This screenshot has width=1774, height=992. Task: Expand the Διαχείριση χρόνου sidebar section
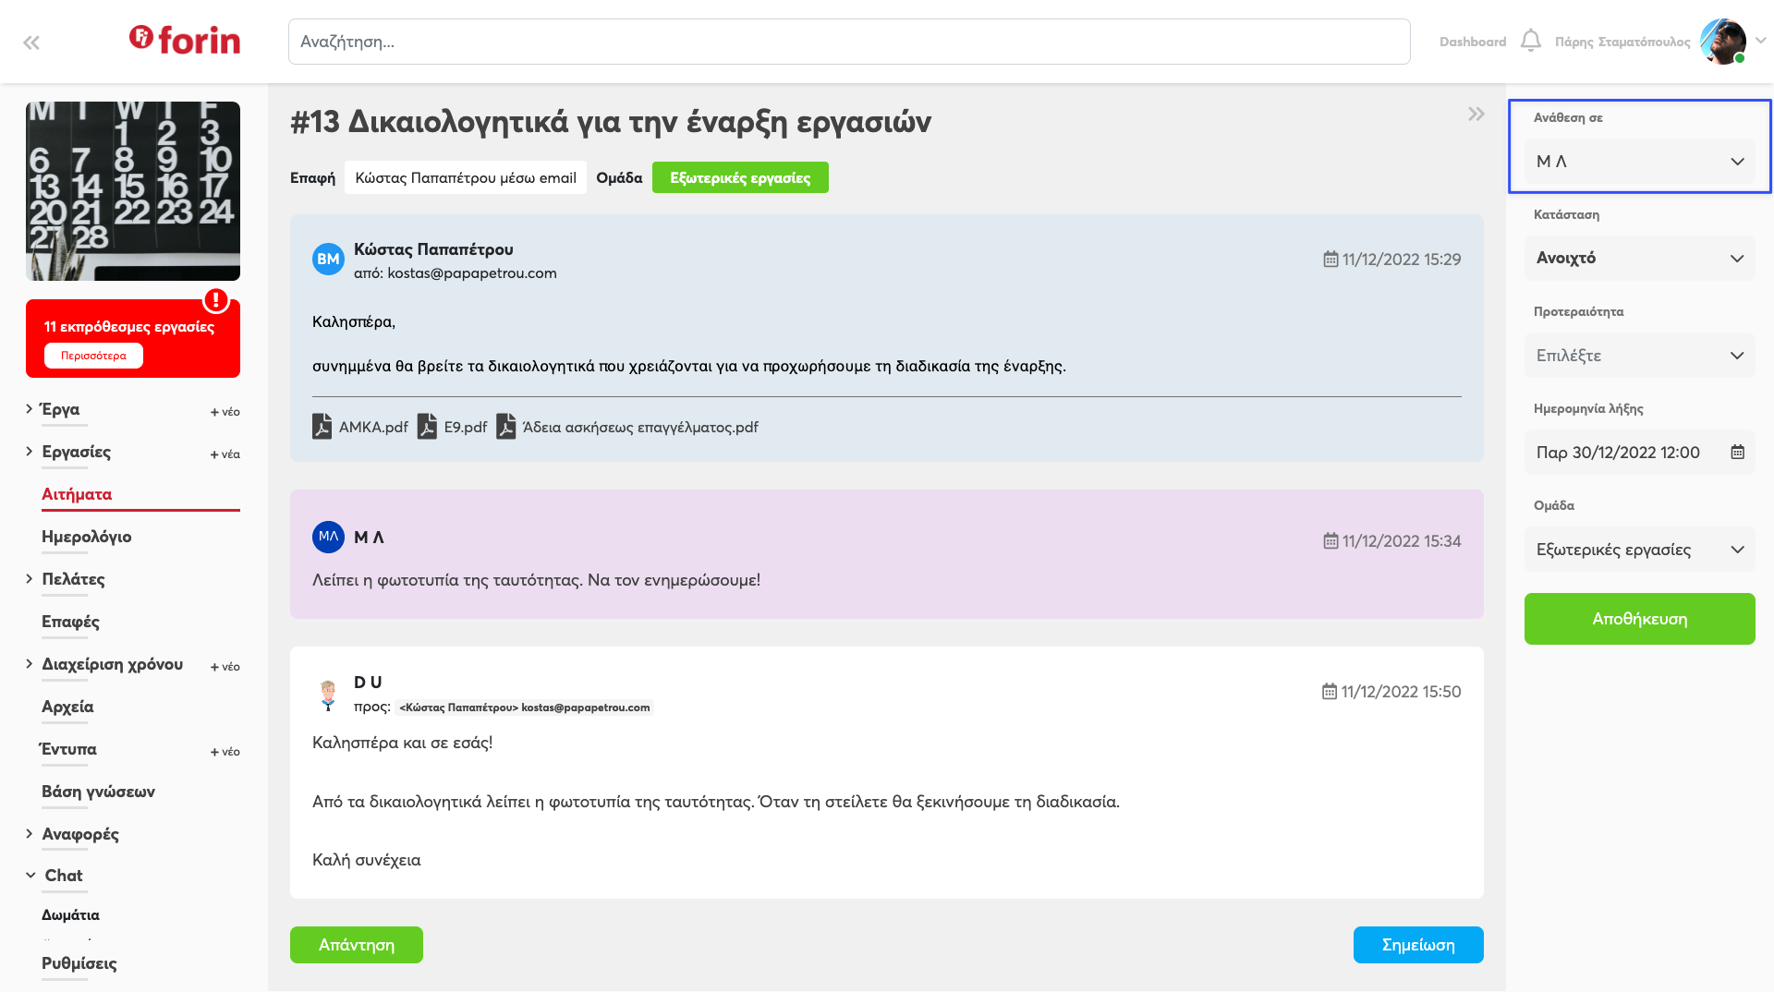(30, 663)
